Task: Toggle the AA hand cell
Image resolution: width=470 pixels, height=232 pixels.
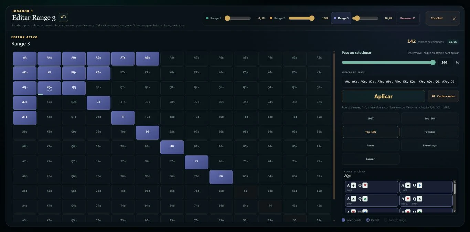Action: pyautogui.click(x=25, y=59)
